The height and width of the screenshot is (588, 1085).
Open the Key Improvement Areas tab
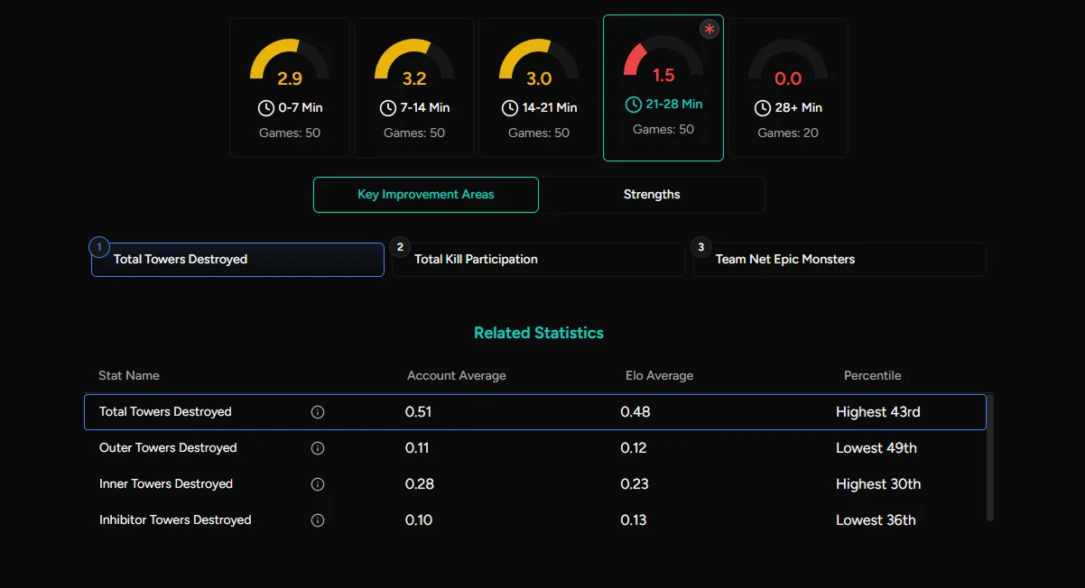tap(426, 195)
